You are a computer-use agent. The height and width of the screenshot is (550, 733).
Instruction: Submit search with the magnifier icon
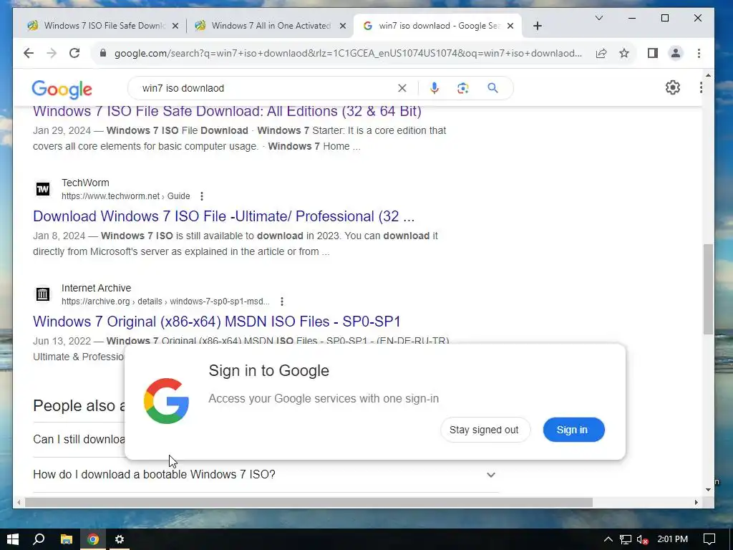click(x=492, y=88)
